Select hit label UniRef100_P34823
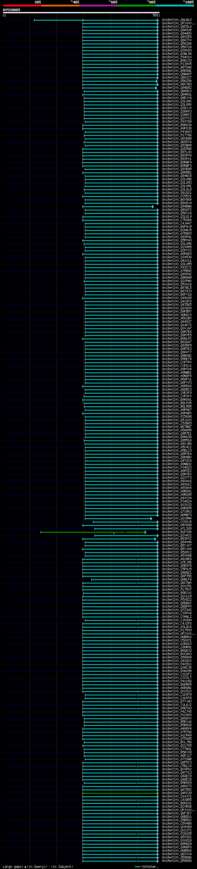 (176, 468)
